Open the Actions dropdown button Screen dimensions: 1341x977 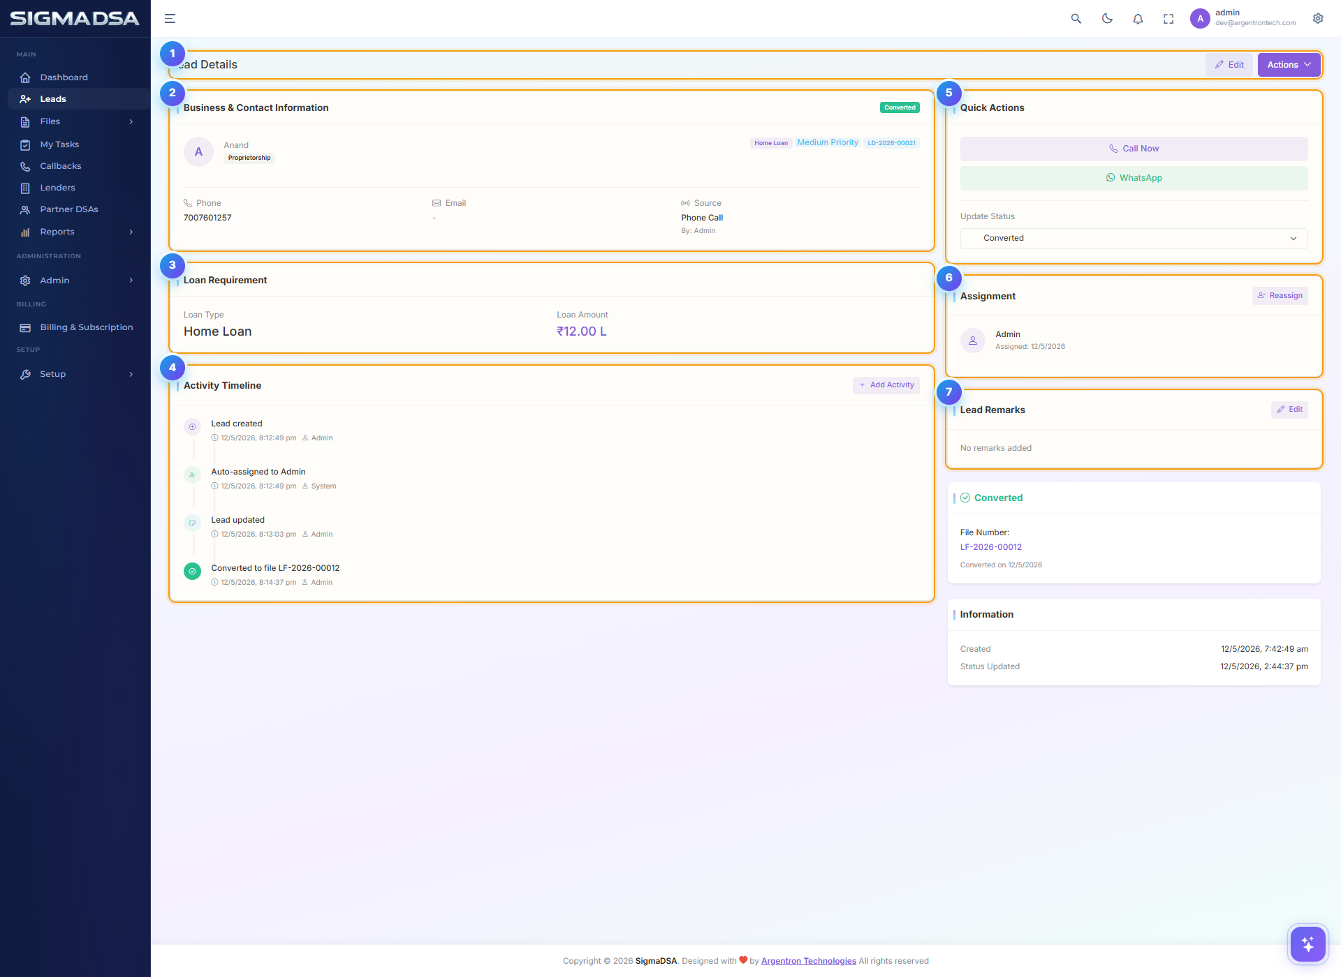tap(1289, 65)
